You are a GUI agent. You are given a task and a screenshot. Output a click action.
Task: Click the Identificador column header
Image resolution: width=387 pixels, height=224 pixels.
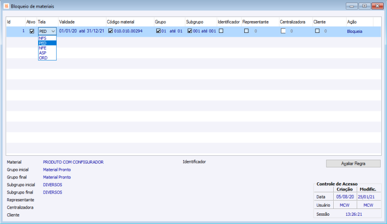[229, 22]
